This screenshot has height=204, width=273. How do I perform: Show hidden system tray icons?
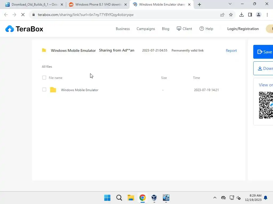pyautogui.click(x=215, y=198)
